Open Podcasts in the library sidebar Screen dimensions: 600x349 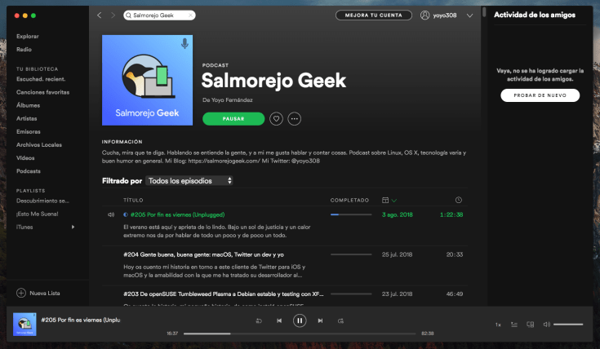(29, 171)
